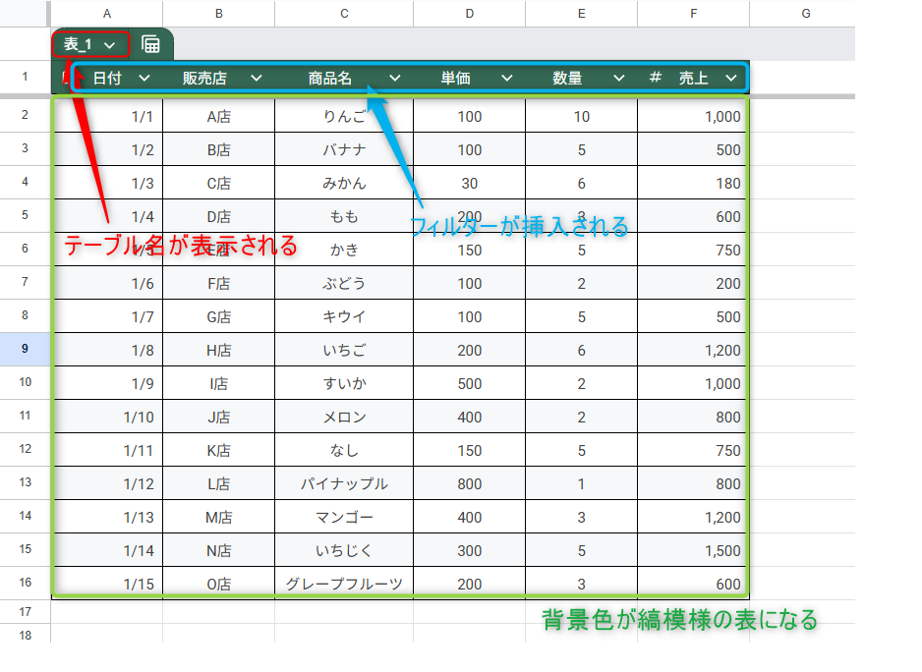Open the 日付 column filter dropdown
This screenshot has width=922, height=672.
click(x=144, y=78)
